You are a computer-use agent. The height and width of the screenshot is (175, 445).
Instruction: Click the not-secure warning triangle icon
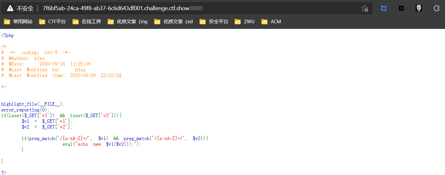coord(10,8)
